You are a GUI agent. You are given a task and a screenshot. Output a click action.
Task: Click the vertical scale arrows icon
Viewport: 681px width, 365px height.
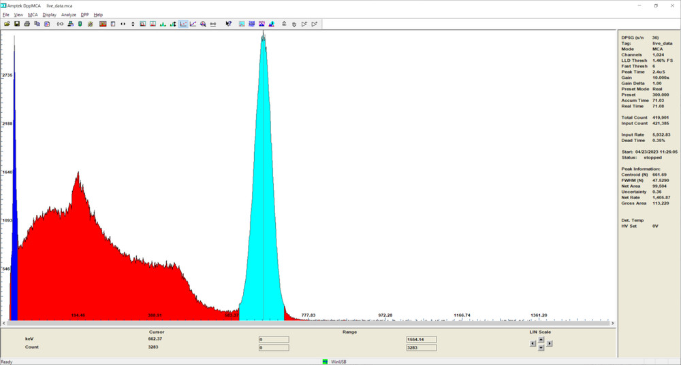click(x=133, y=24)
